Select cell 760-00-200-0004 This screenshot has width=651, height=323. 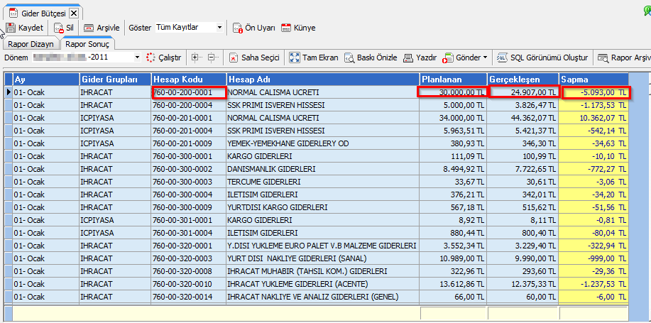(189, 105)
